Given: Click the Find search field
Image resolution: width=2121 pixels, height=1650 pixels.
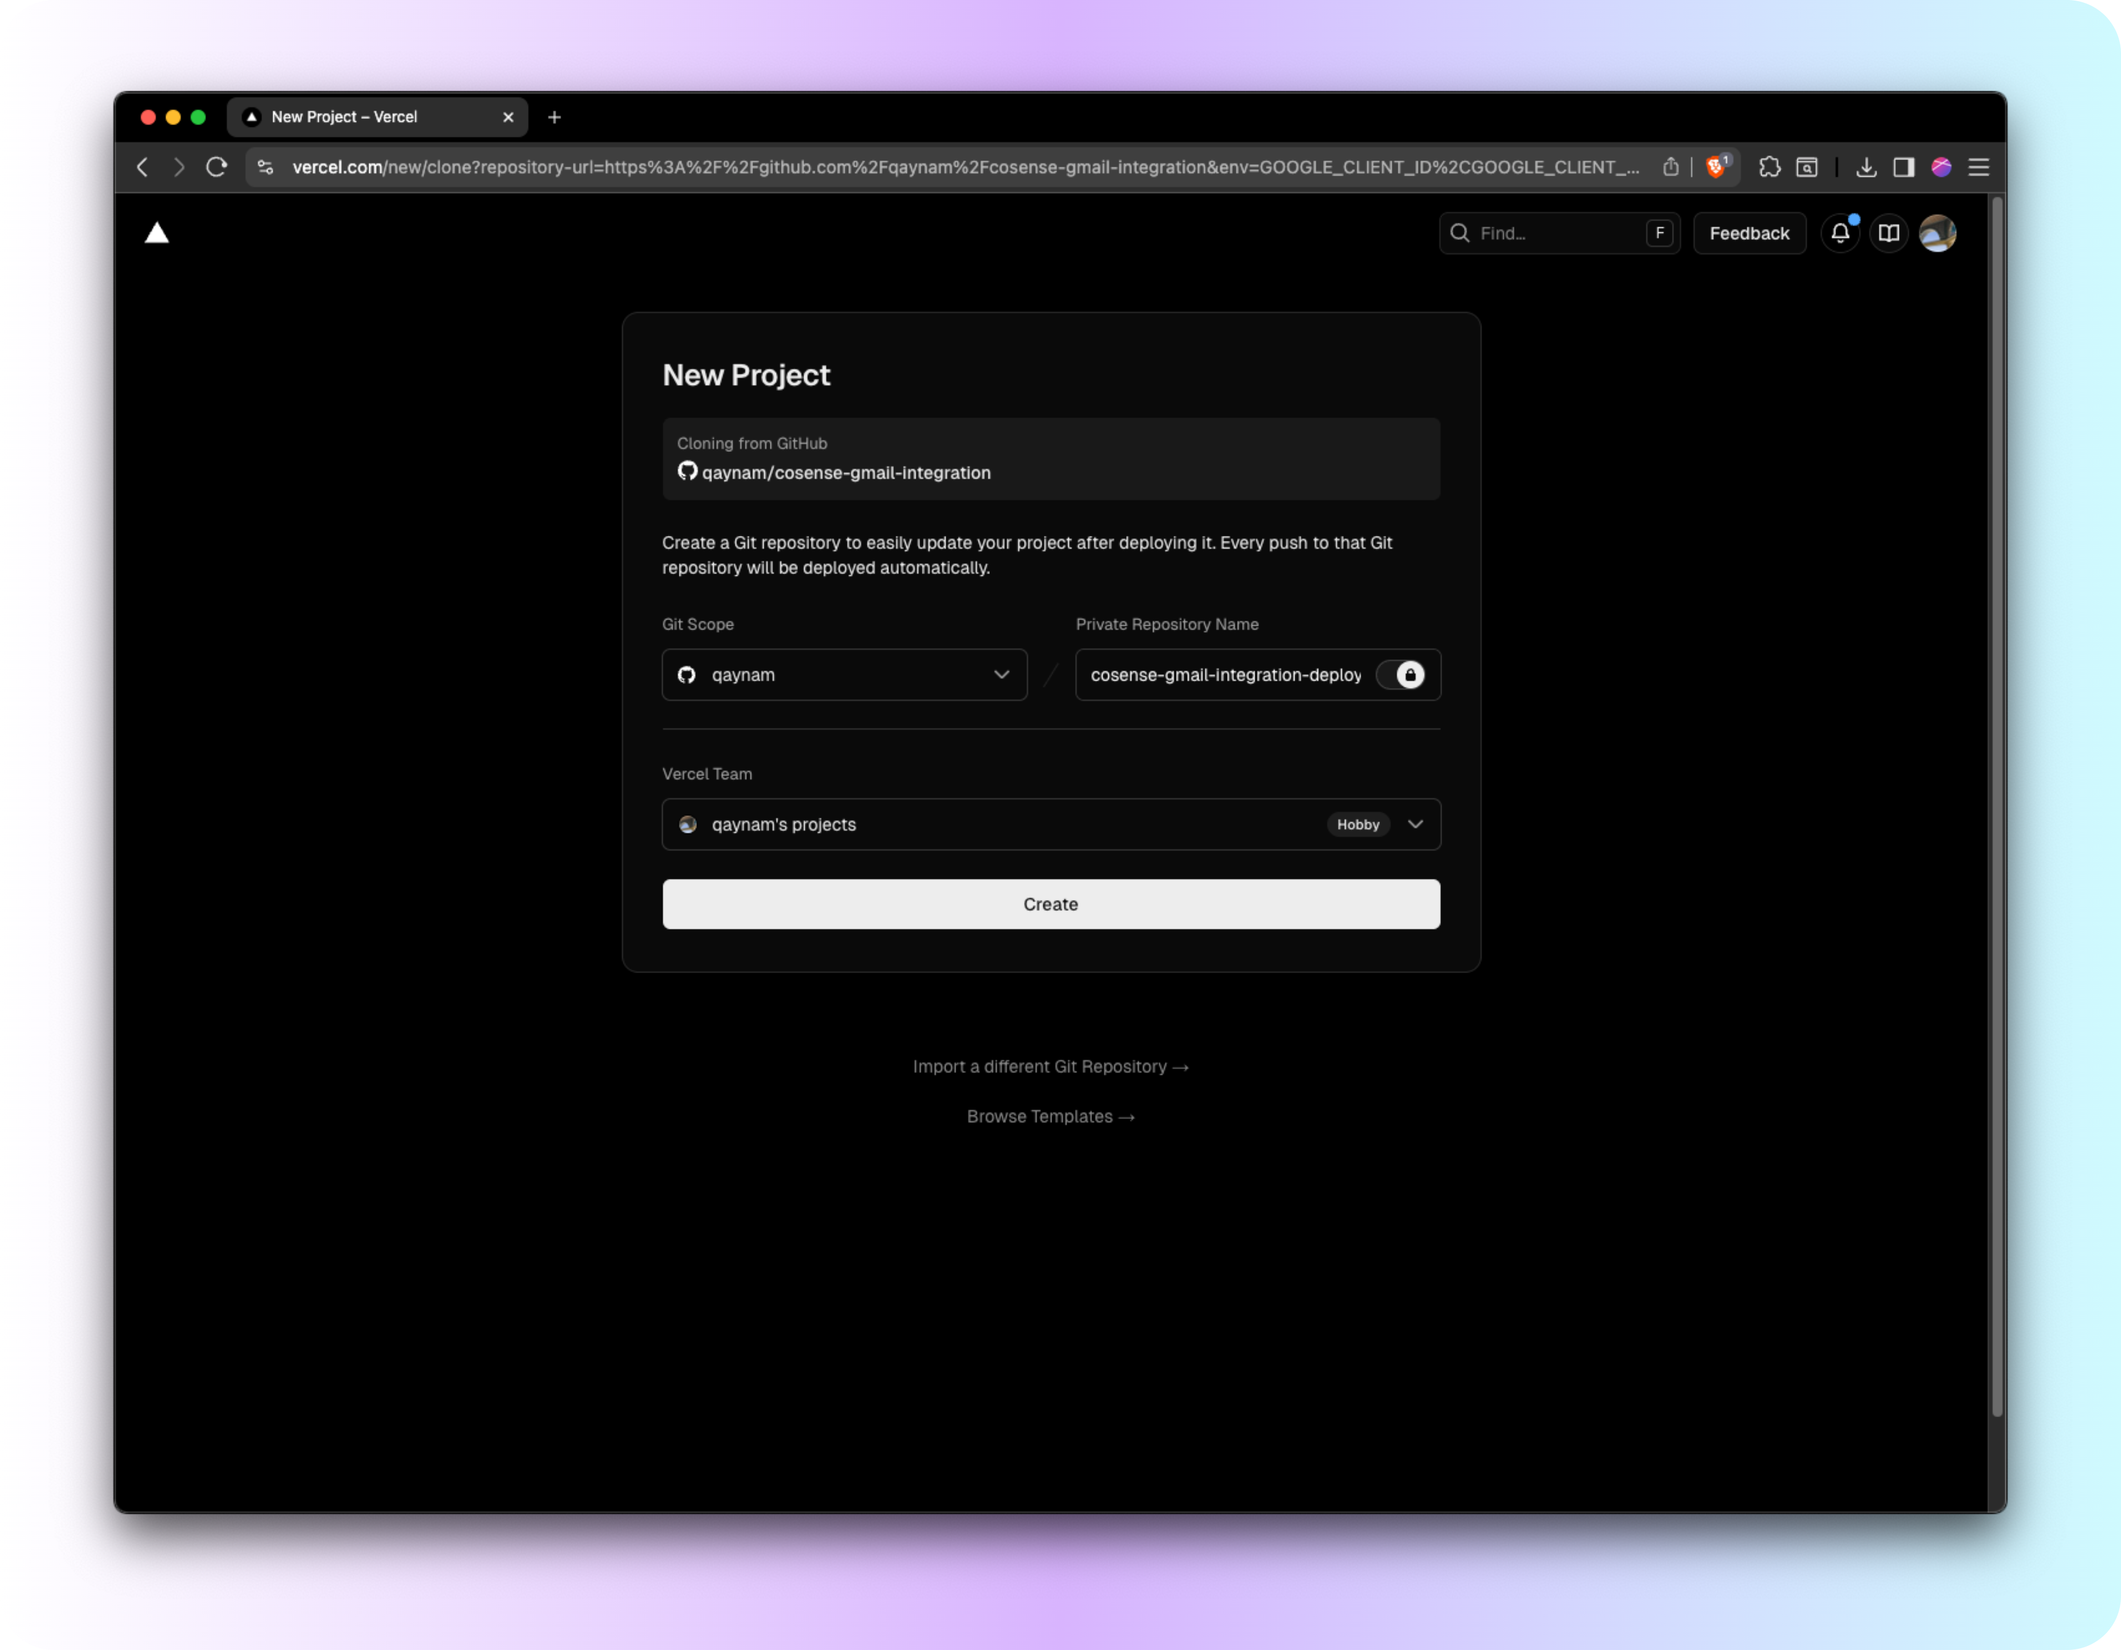Looking at the screenshot, I should point(1560,233).
